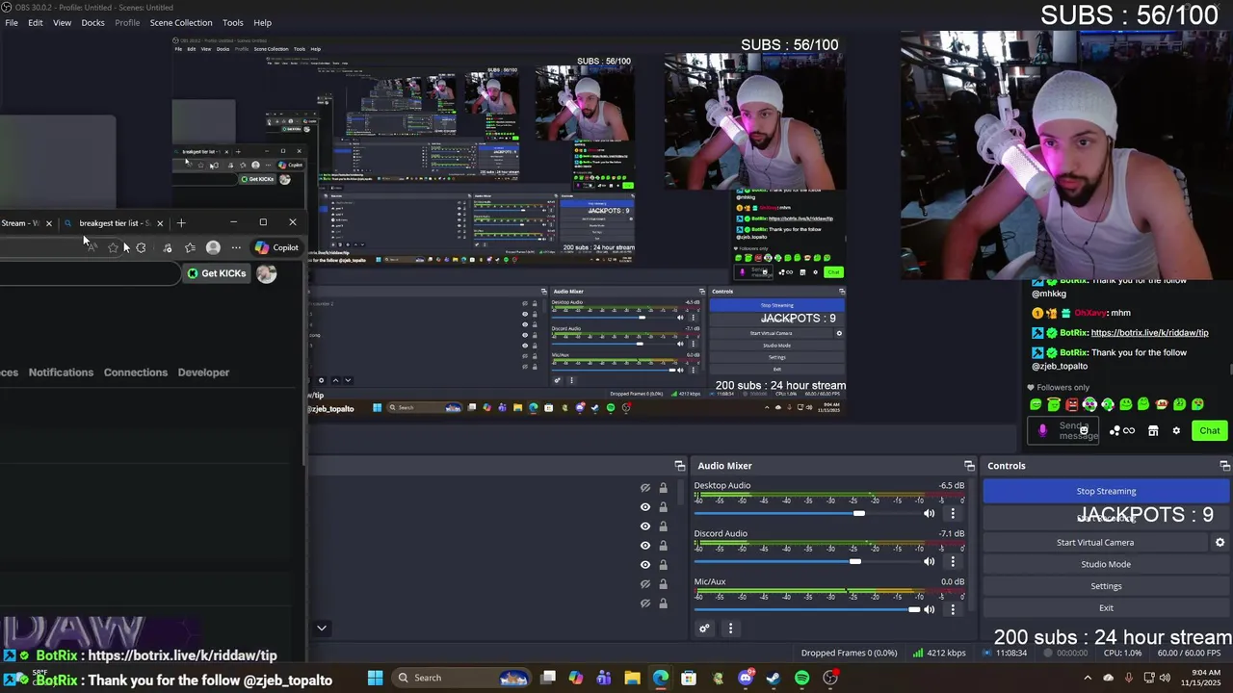Click the green Chat send button
Viewport: 1233px width, 693px height.
(1209, 430)
